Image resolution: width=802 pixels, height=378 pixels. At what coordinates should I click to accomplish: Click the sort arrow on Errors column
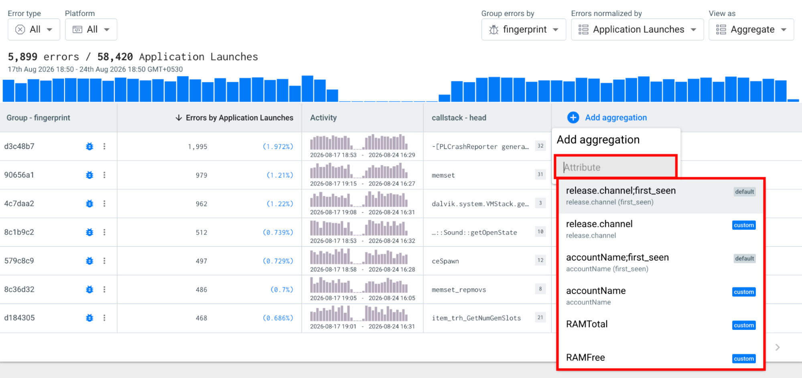coord(179,118)
